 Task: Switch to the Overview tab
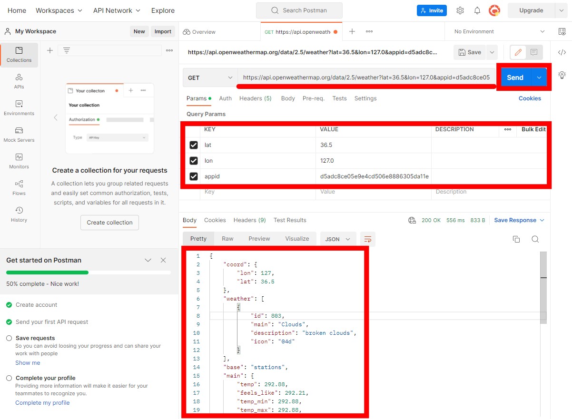point(199,32)
